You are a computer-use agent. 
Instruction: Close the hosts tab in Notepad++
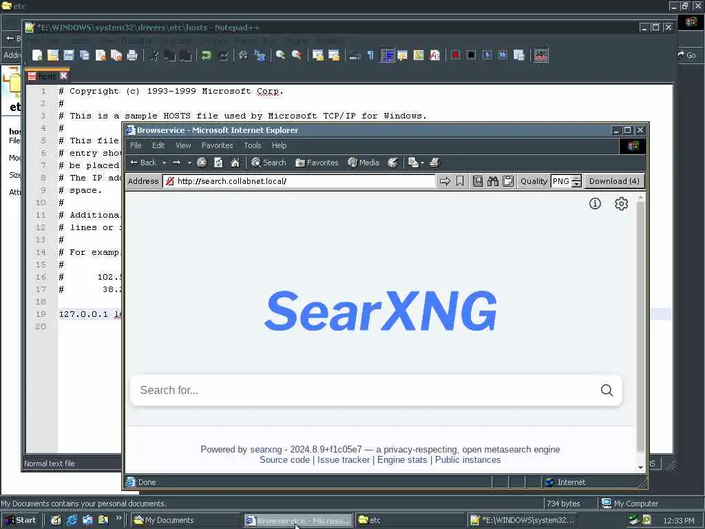coord(63,76)
